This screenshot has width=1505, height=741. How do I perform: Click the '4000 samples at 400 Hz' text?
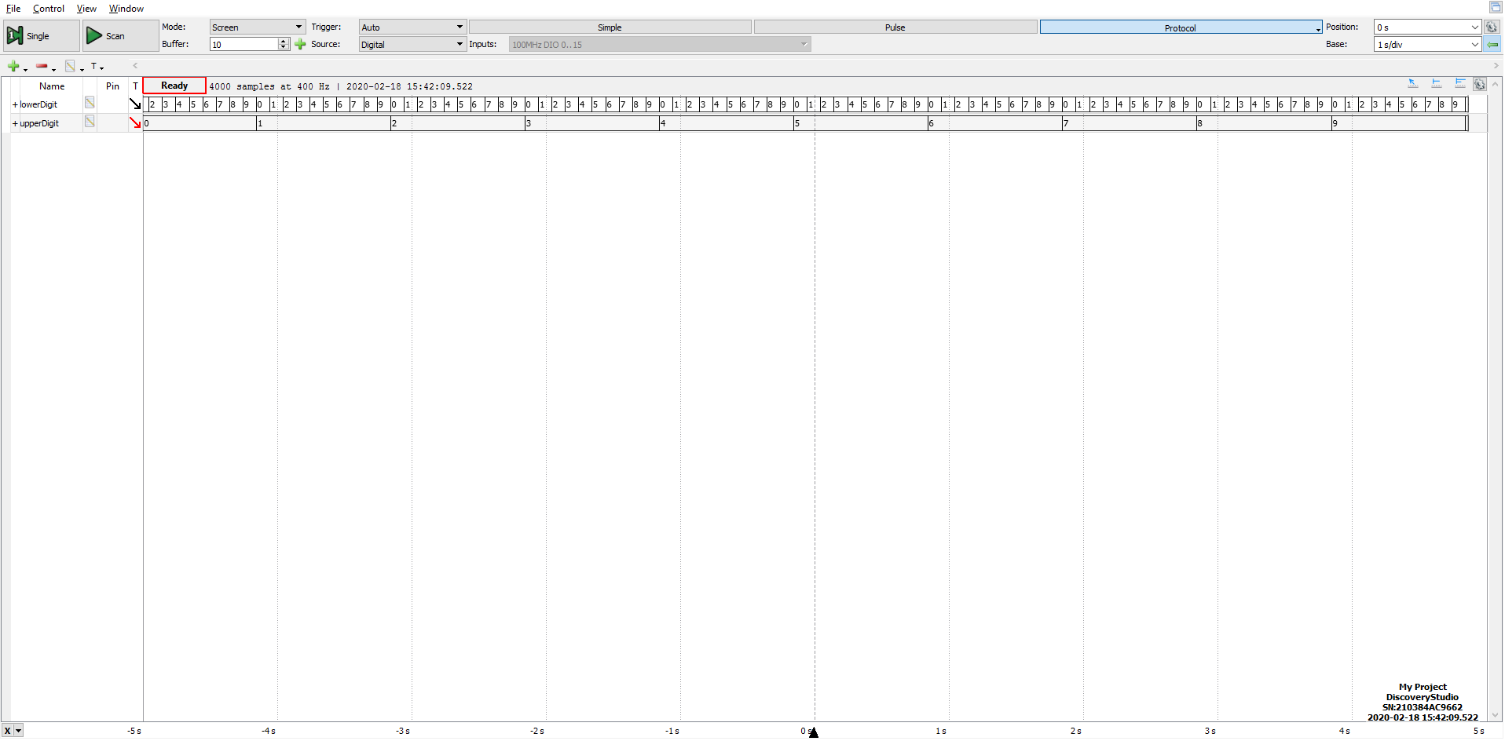(x=269, y=86)
